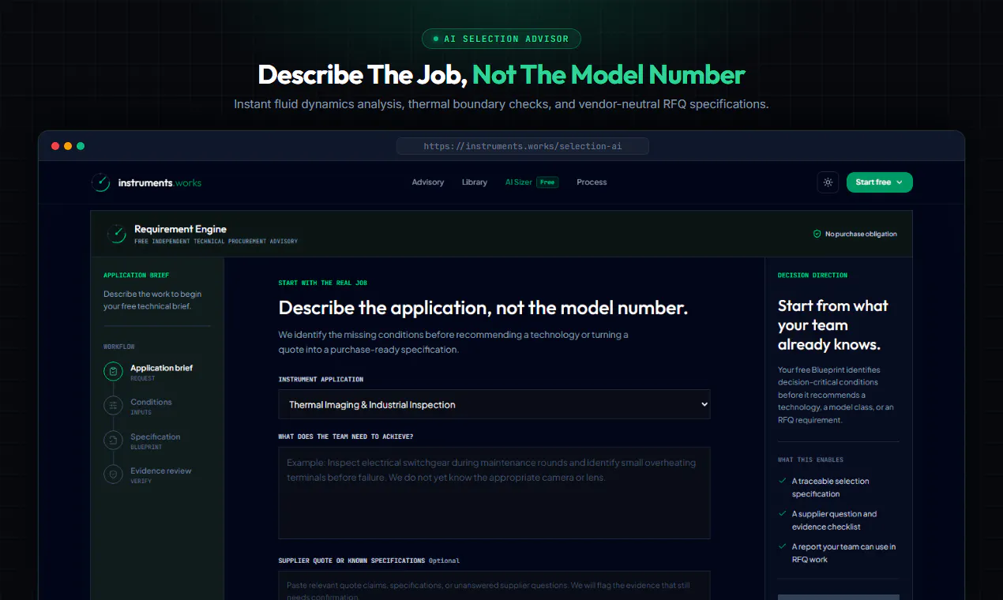
Task: Click the supplier quote text area
Action: tap(494, 585)
